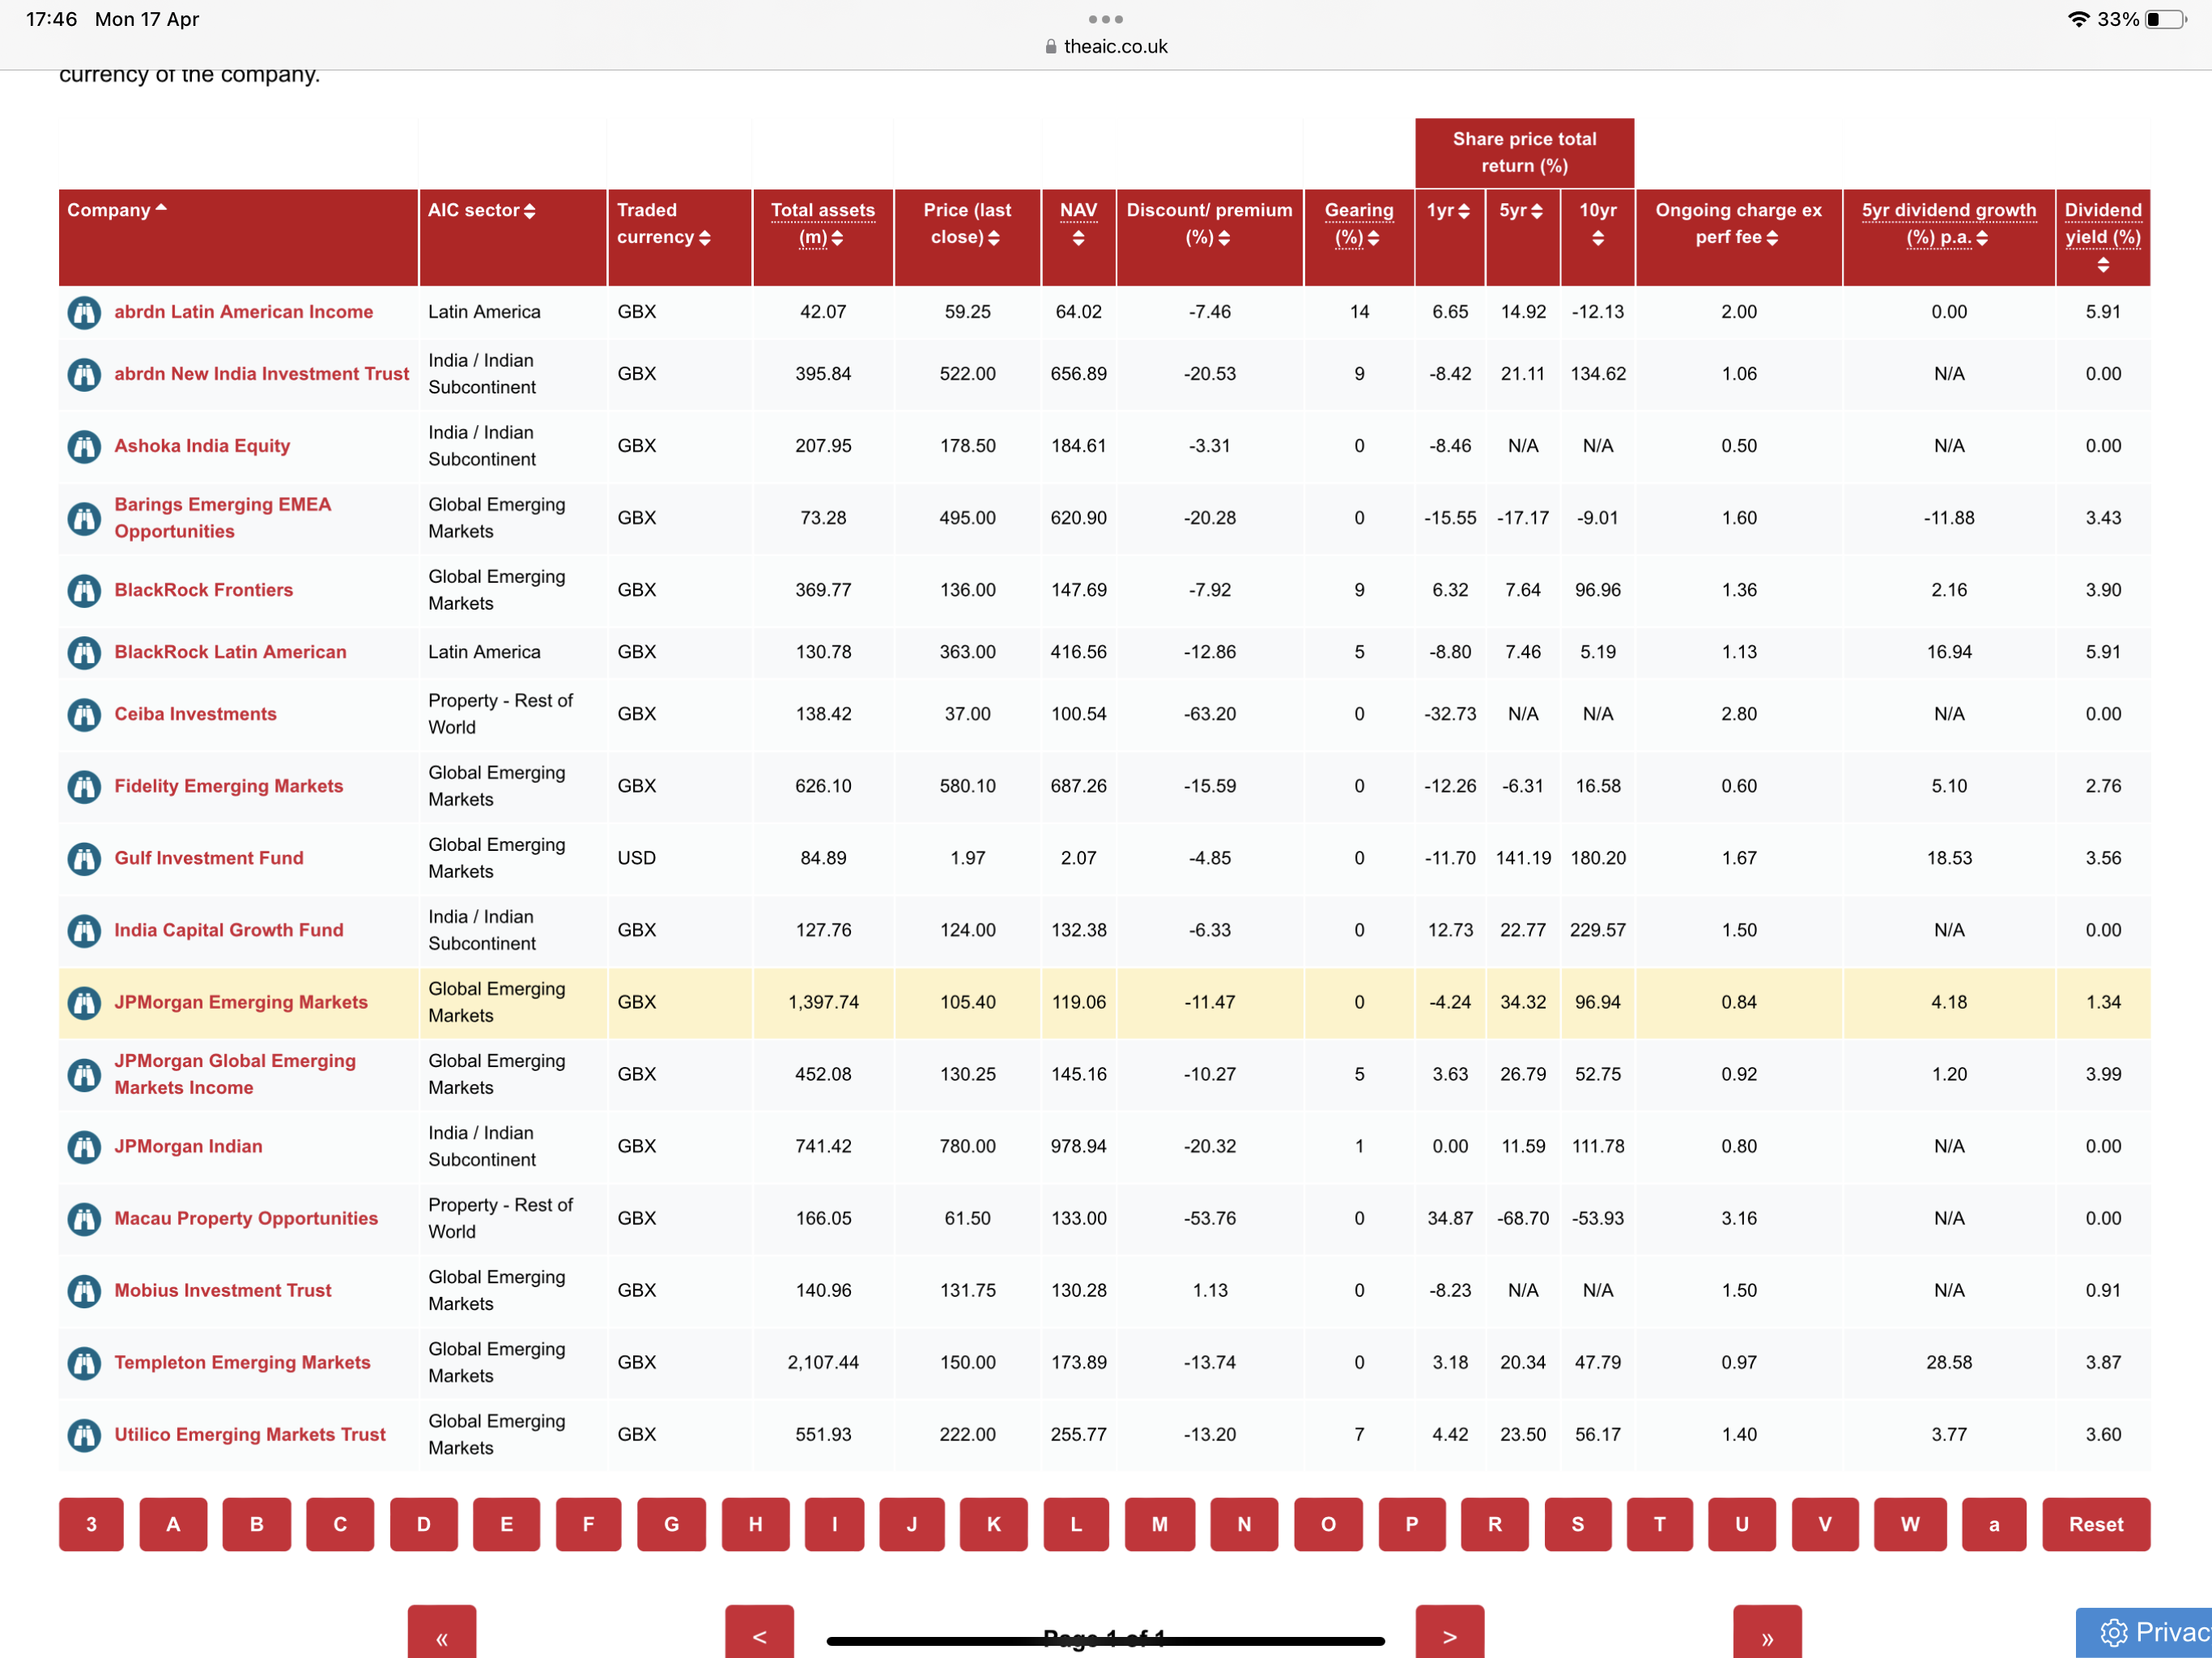Tap the padlock icon in address bar
2212x1658 pixels.
click(1050, 46)
